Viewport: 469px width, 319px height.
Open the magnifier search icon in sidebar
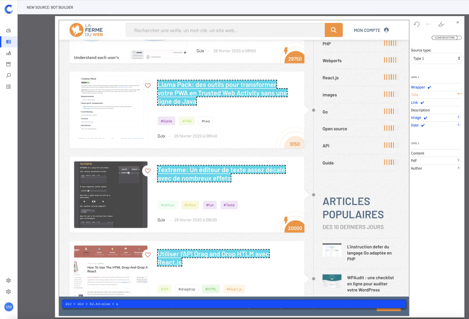pyautogui.click(x=8, y=75)
